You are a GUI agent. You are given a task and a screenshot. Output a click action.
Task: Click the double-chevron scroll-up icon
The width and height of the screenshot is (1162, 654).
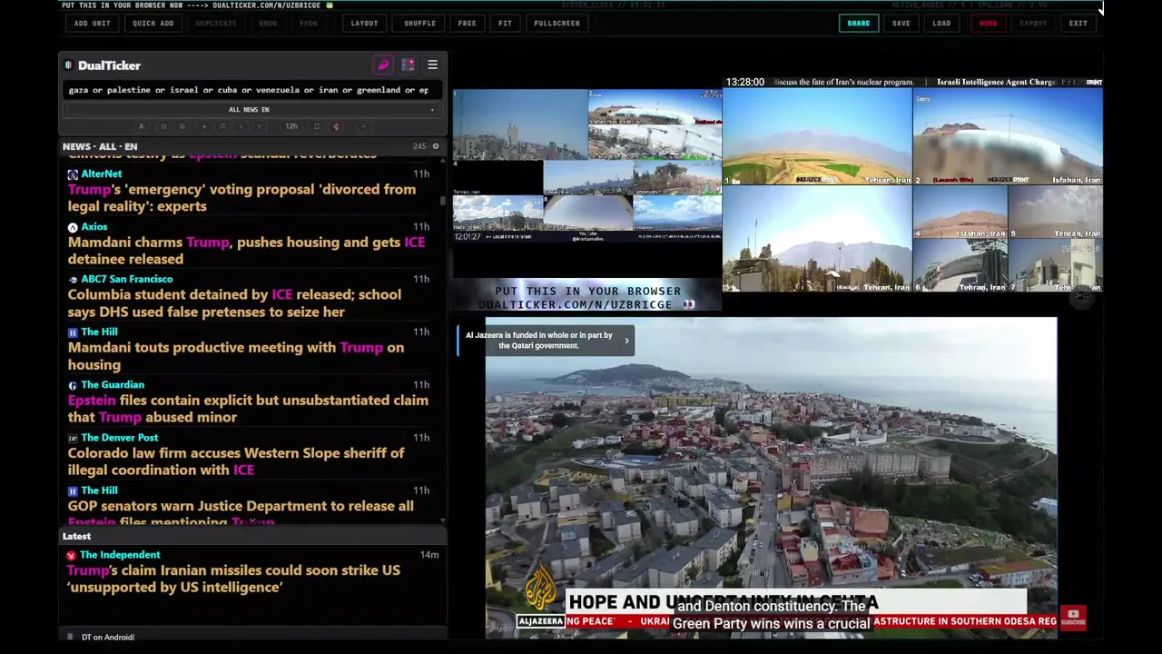click(x=222, y=126)
